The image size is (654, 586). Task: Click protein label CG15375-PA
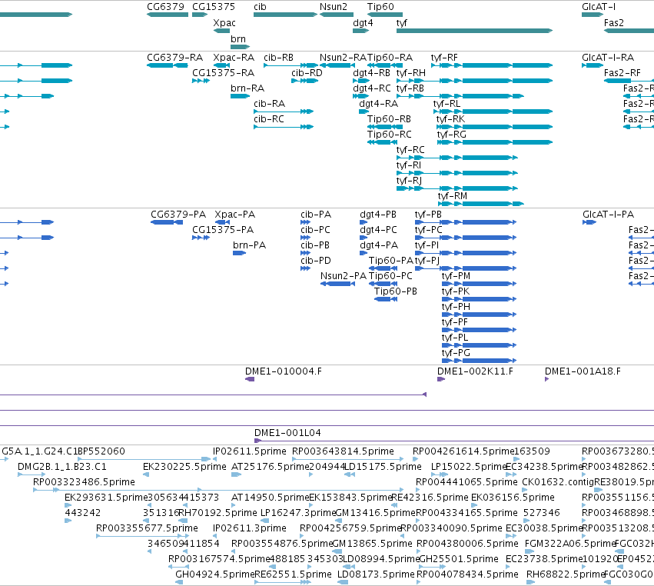tap(223, 230)
